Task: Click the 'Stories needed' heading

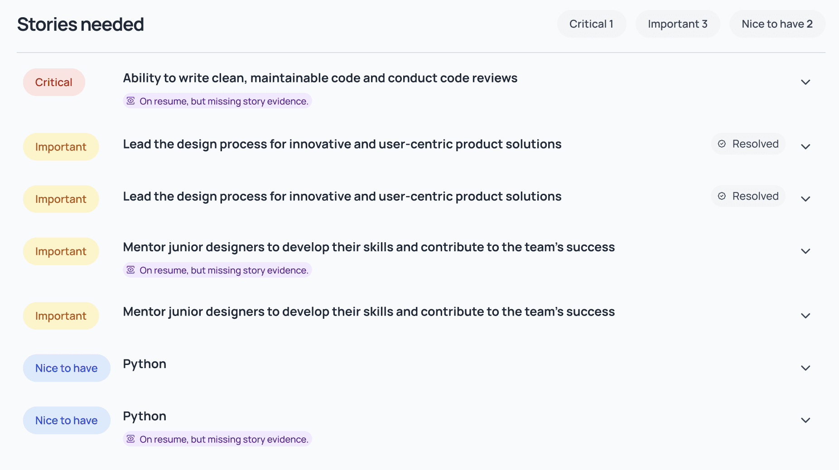Action: click(81, 24)
